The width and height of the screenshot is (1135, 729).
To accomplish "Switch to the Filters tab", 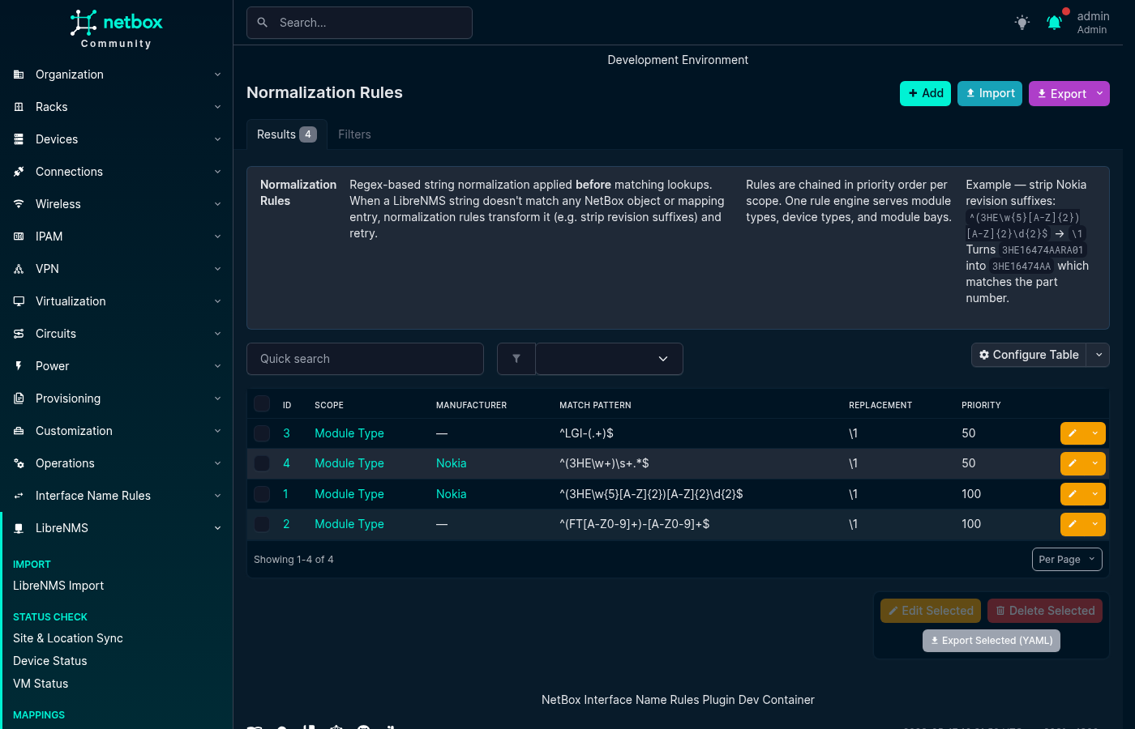I will tap(354, 134).
